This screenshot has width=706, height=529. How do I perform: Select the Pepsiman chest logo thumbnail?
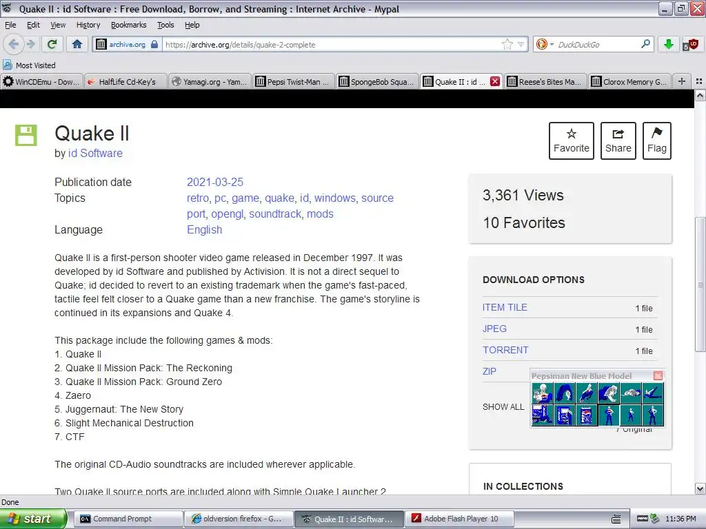pyautogui.click(x=542, y=393)
